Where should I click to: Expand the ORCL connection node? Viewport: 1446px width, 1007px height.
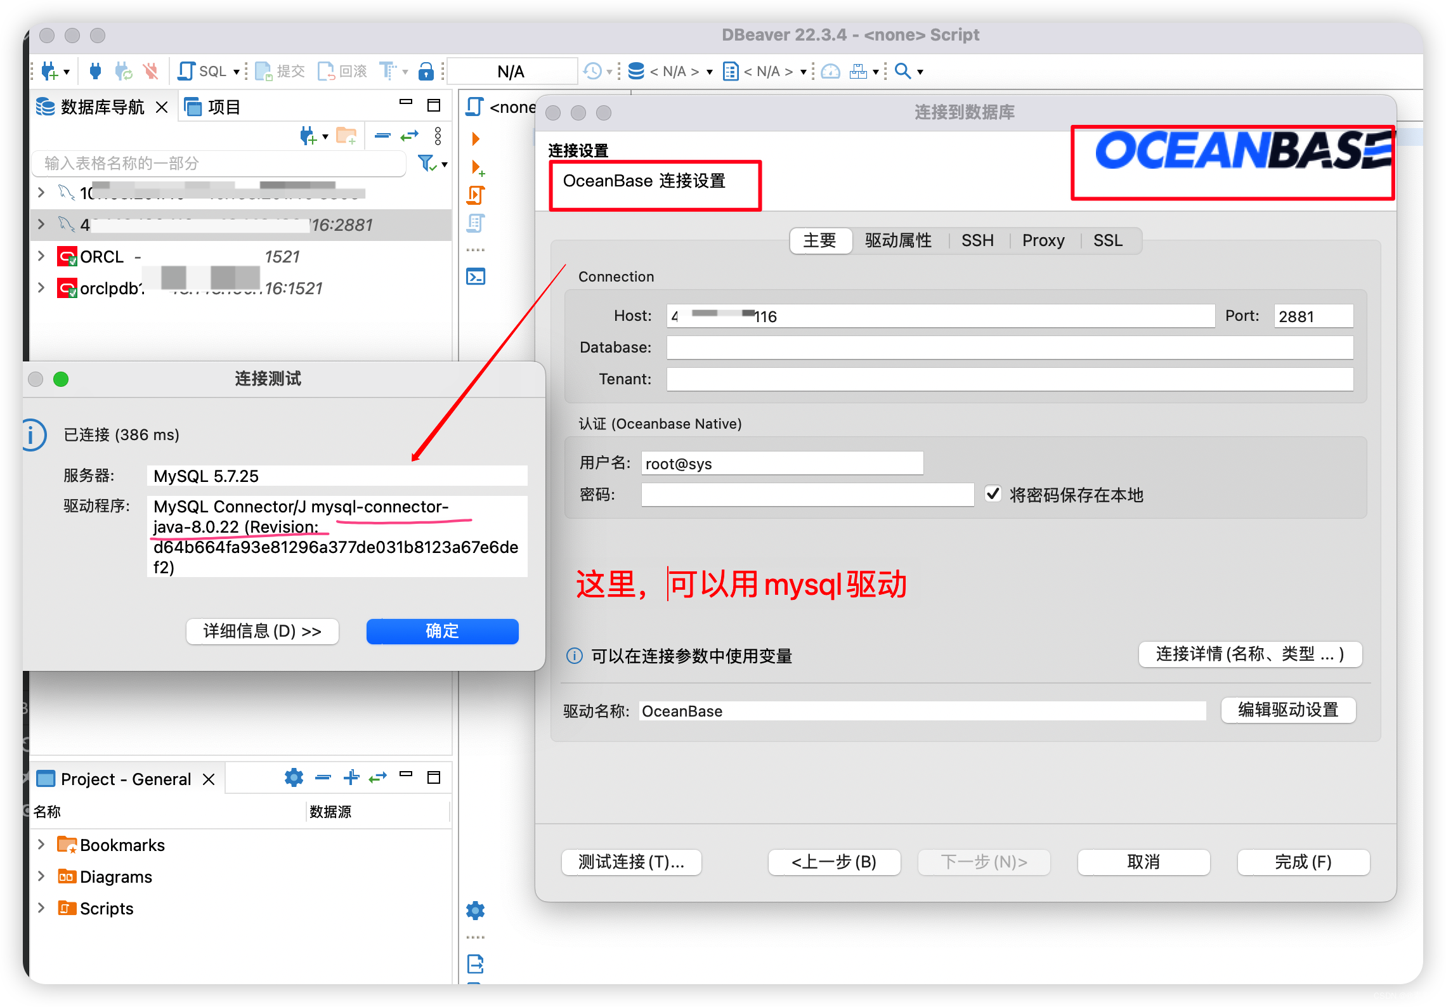coord(41,256)
